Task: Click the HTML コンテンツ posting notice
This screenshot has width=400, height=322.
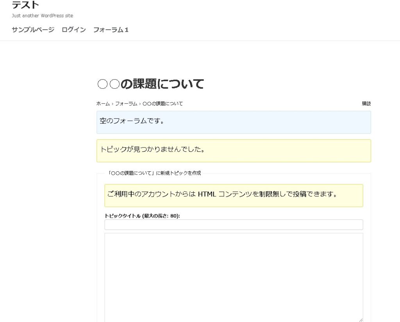Action: (234, 195)
